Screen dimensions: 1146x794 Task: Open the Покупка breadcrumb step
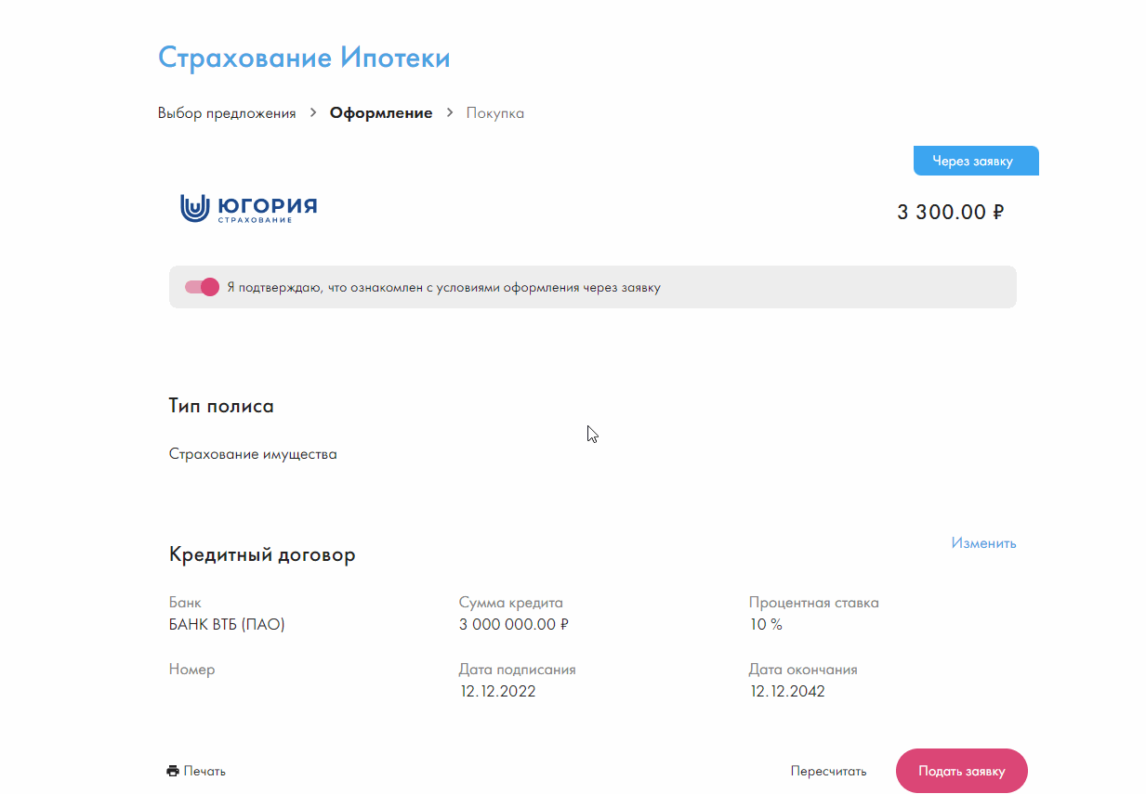pos(495,113)
